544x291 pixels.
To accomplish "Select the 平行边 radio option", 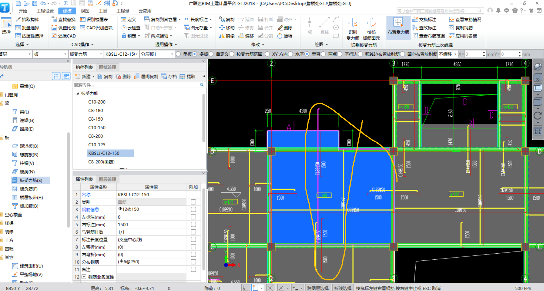I will 340,54.
